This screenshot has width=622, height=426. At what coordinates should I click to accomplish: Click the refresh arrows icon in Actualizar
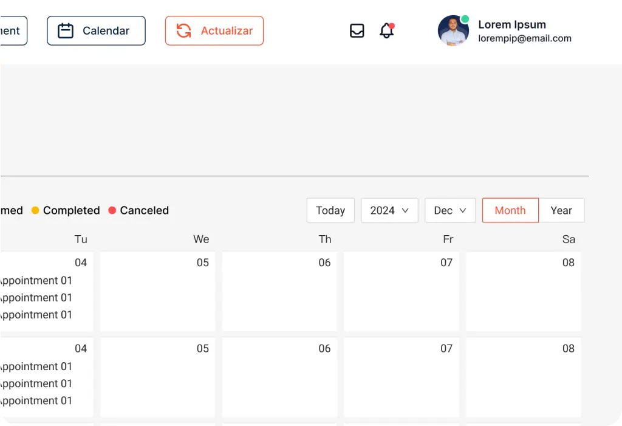tap(183, 30)
